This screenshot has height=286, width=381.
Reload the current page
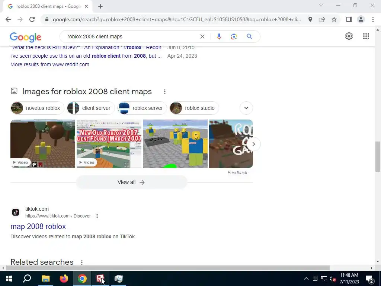[x=32, y=19]
